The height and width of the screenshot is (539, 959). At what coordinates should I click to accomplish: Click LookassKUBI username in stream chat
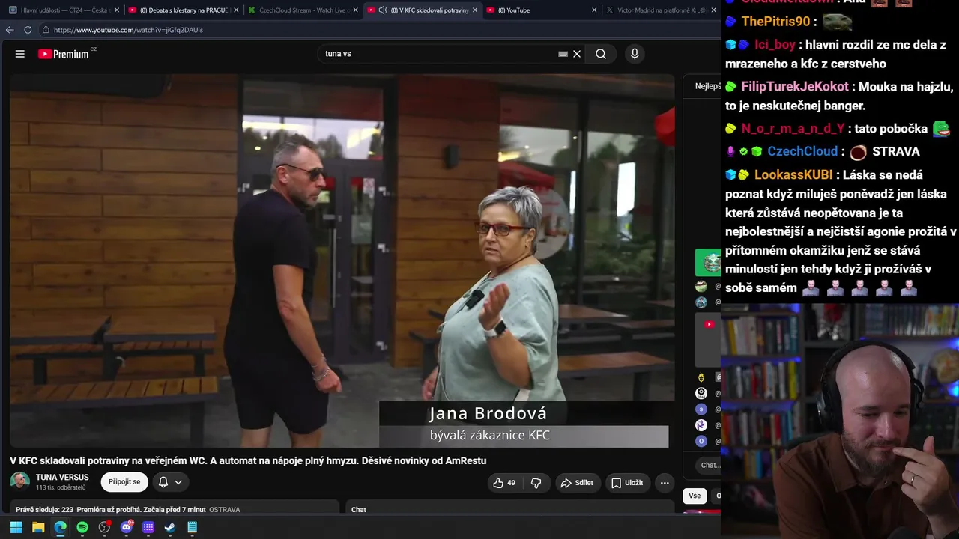(793, 175)
